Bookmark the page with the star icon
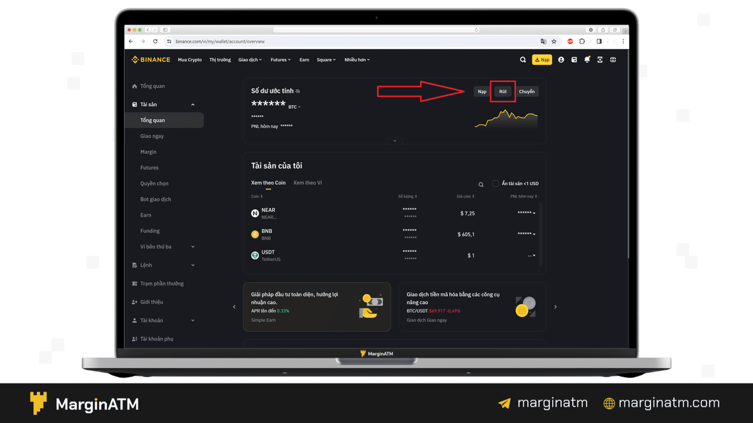 (554, 41)
